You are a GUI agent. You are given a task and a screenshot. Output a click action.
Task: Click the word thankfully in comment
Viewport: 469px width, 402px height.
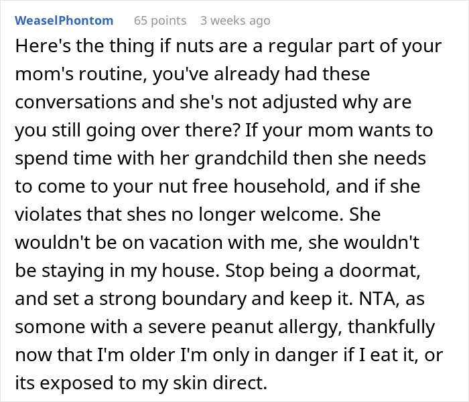click(391, 326)
